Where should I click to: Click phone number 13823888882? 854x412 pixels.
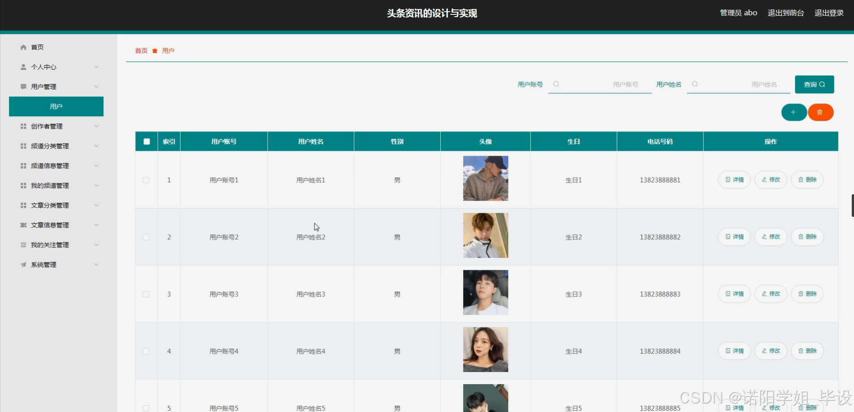tap(660, 237)
